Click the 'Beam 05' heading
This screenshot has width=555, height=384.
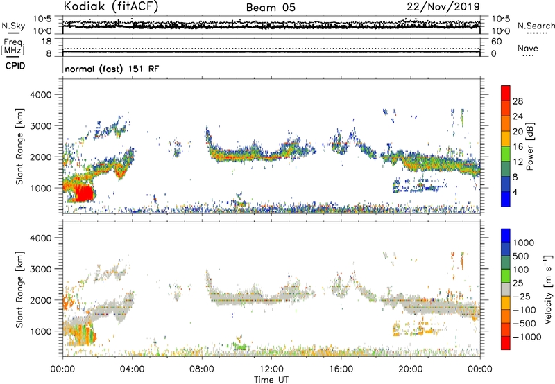(271, 8)
